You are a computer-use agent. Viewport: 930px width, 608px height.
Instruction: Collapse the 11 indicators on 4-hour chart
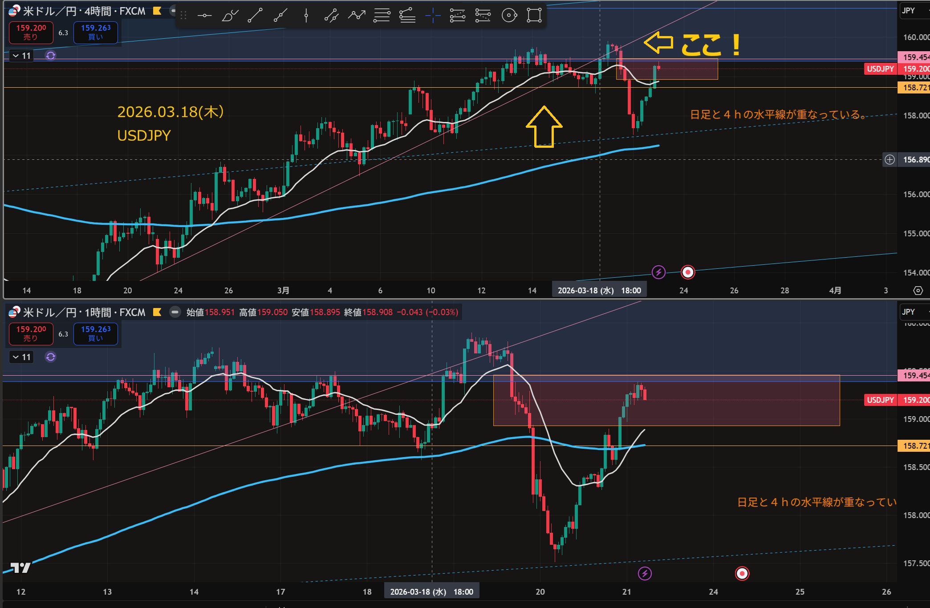(x=21, y=56)
